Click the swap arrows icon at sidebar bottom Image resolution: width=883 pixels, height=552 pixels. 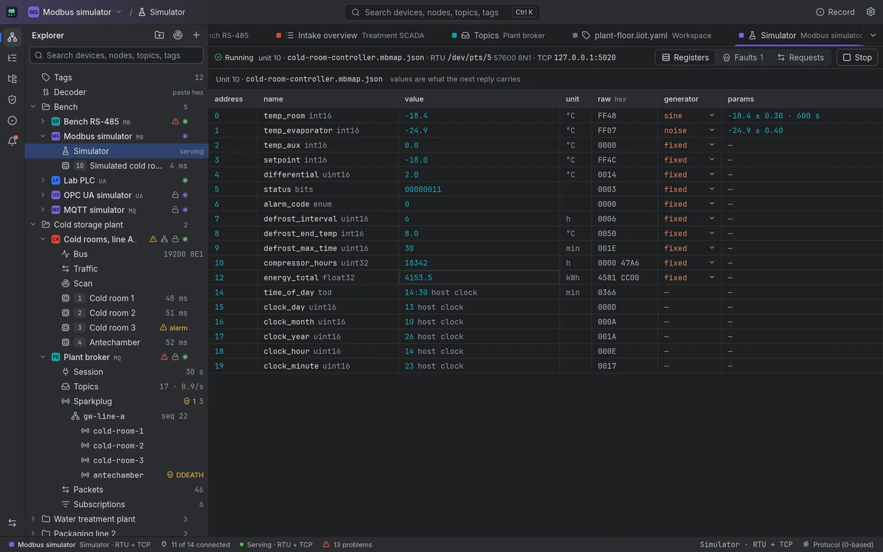tap(12, 523)
